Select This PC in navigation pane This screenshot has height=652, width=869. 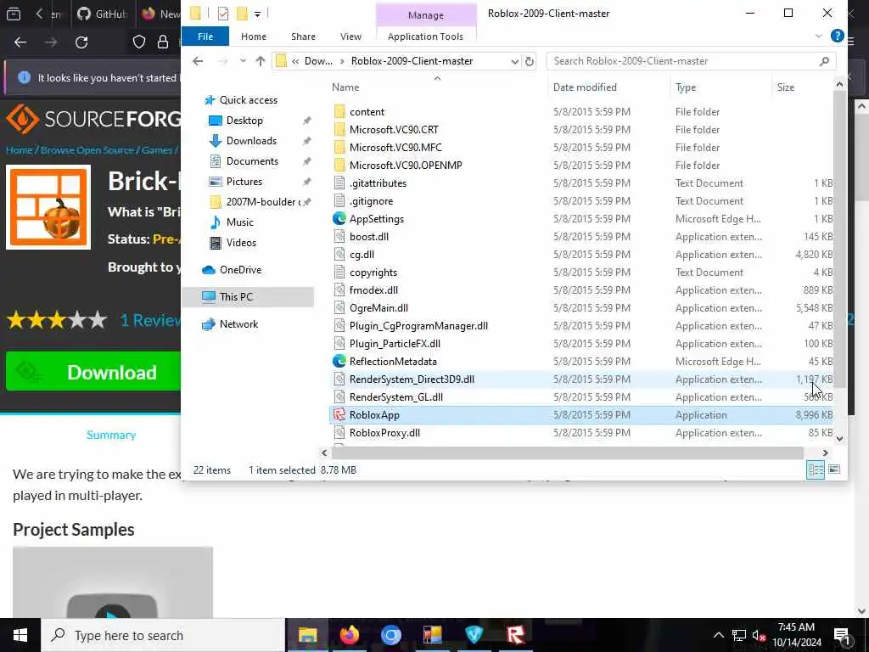click(248, 296)
